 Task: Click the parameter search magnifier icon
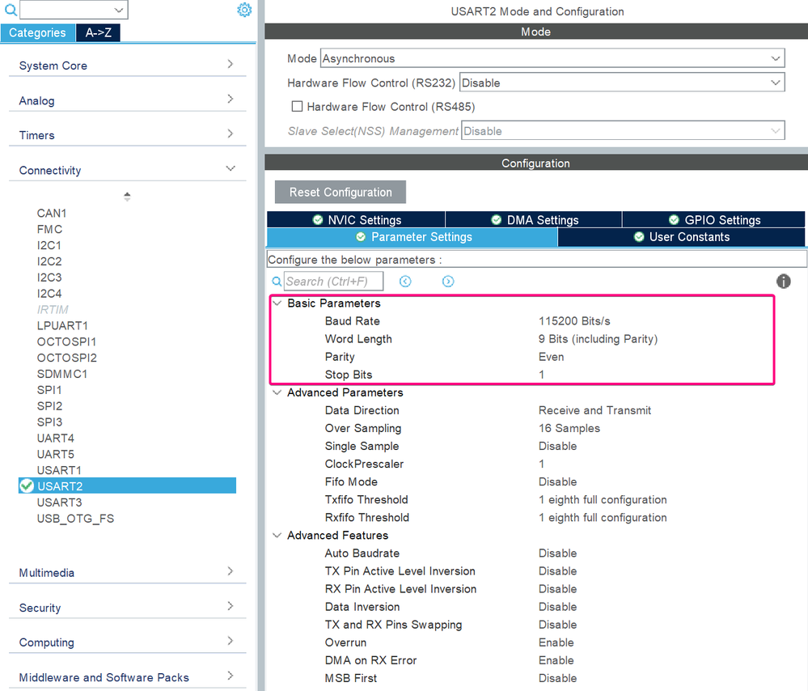click(277, 281)
